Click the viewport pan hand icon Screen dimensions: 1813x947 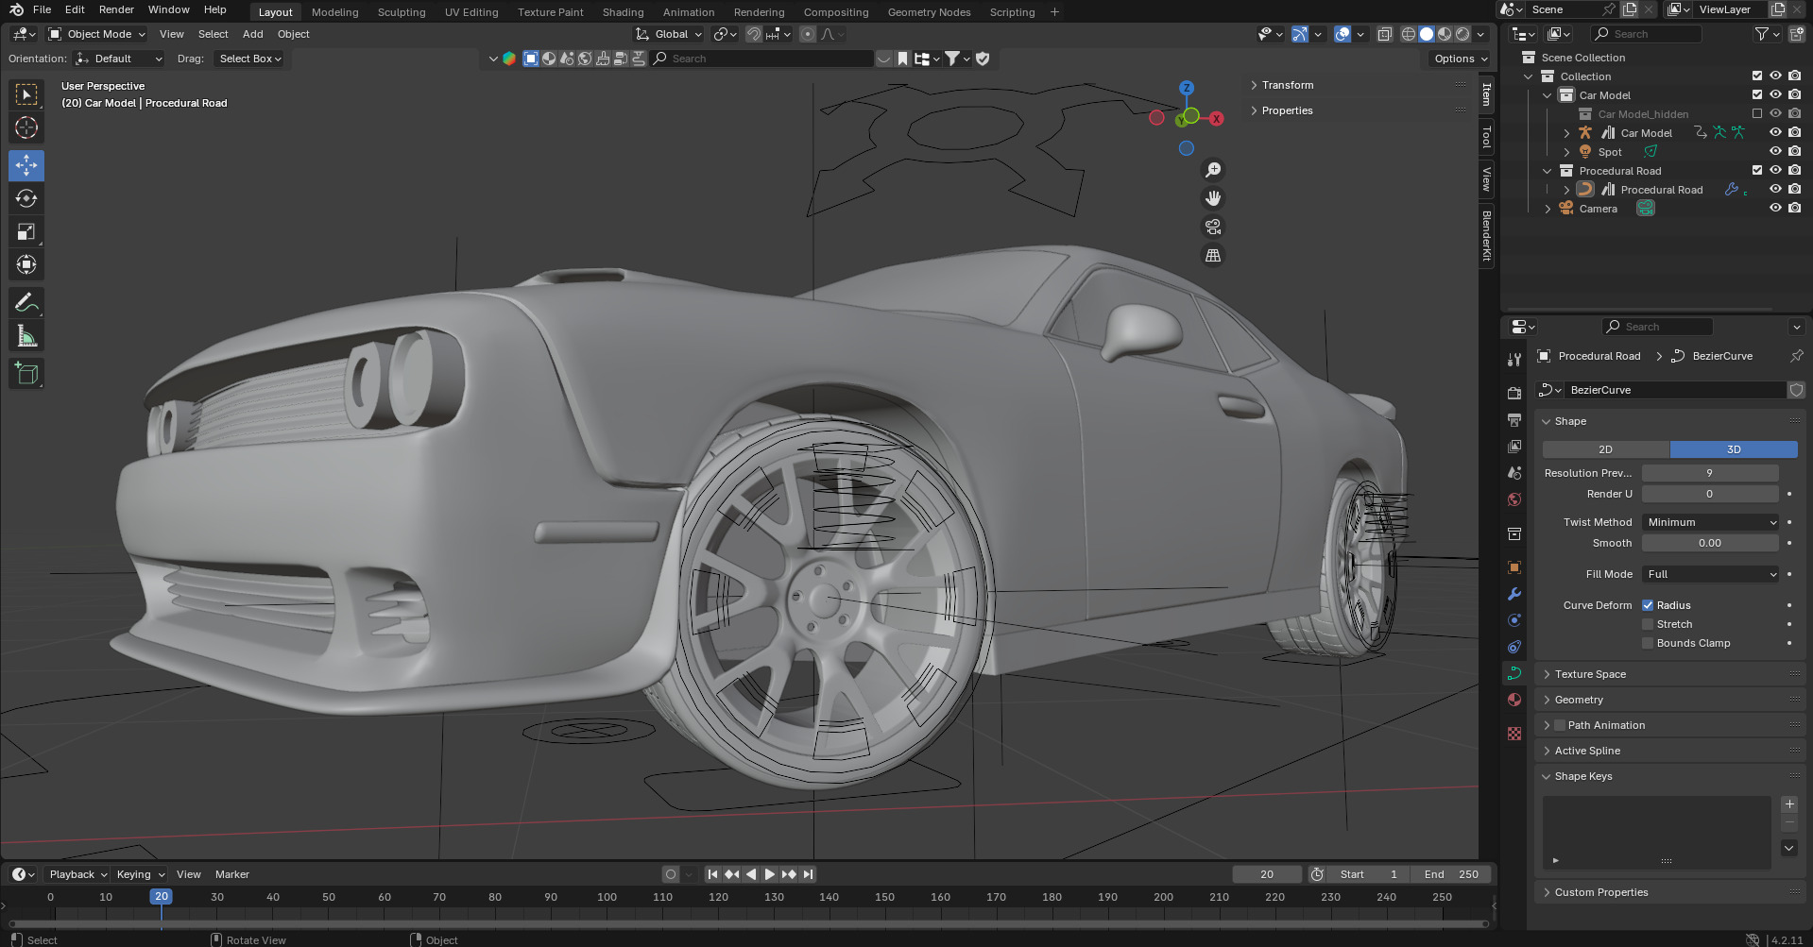tap(1213, 198)
